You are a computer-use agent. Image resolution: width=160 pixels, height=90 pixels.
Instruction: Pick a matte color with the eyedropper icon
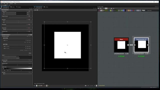(x=3, y=68)
